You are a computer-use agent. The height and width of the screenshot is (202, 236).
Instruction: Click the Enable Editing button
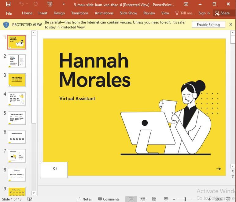click(208, 25)
